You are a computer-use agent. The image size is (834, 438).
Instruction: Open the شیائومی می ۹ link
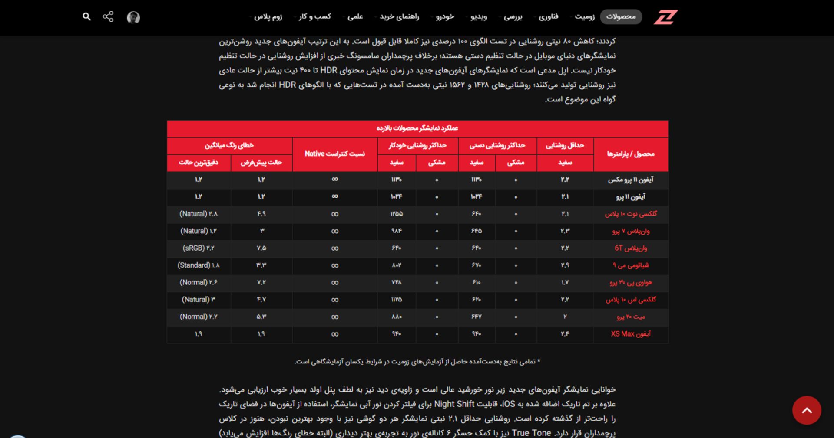coord(631,265)
